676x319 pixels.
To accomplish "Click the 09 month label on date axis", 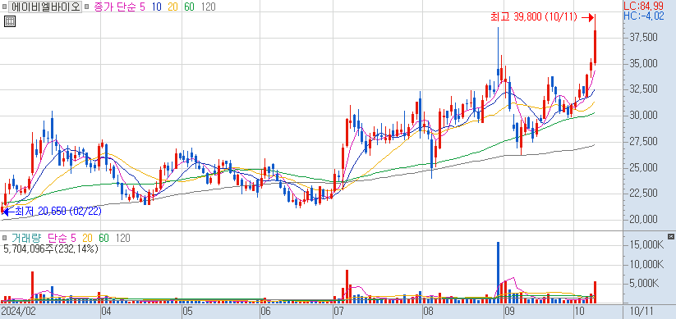I will tap(508, 311).
